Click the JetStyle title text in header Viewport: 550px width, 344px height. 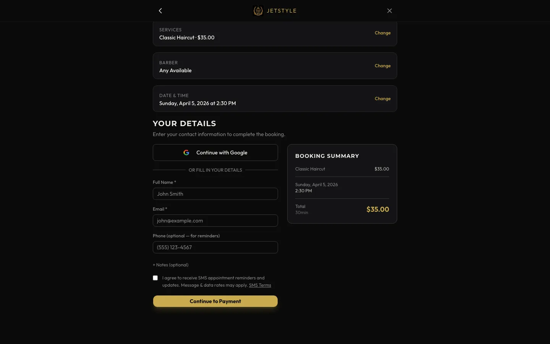point(282,11)
